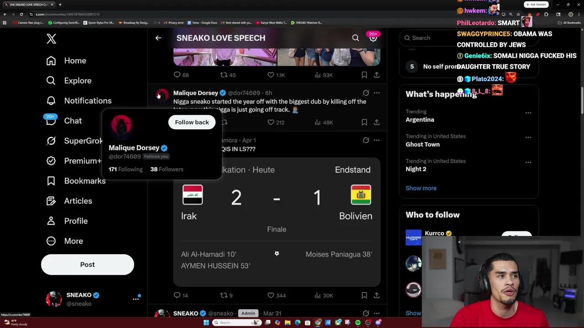Open community notifications icon with 20+ badge

pyautogui.click(x=373, y=38)
